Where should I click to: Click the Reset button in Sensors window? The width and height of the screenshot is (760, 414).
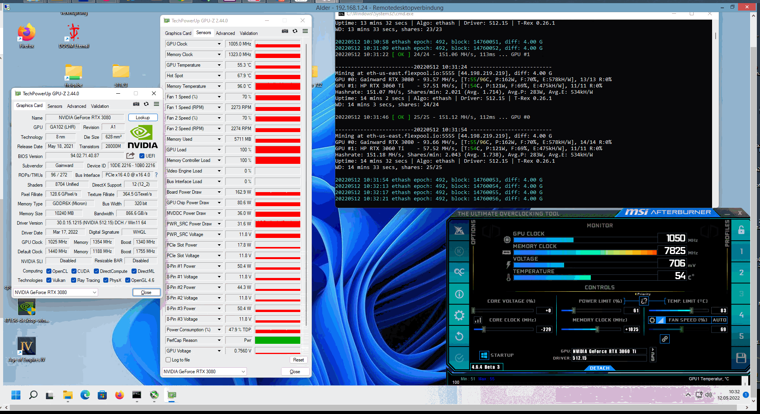click(x=298, y=360)
